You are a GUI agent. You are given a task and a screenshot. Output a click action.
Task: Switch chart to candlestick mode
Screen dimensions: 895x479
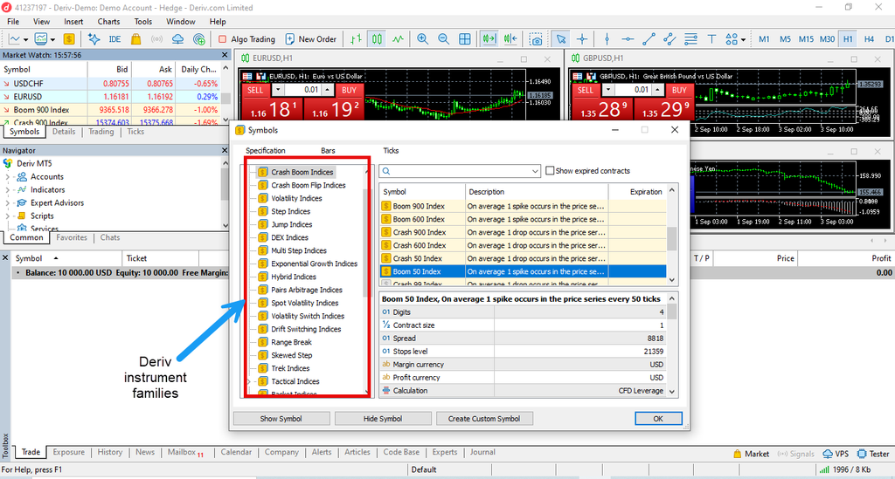pos(378,39)
